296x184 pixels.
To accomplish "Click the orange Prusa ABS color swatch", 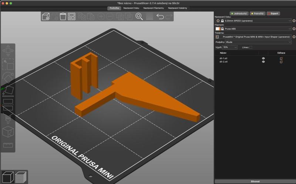I will [x=218, y=29].
